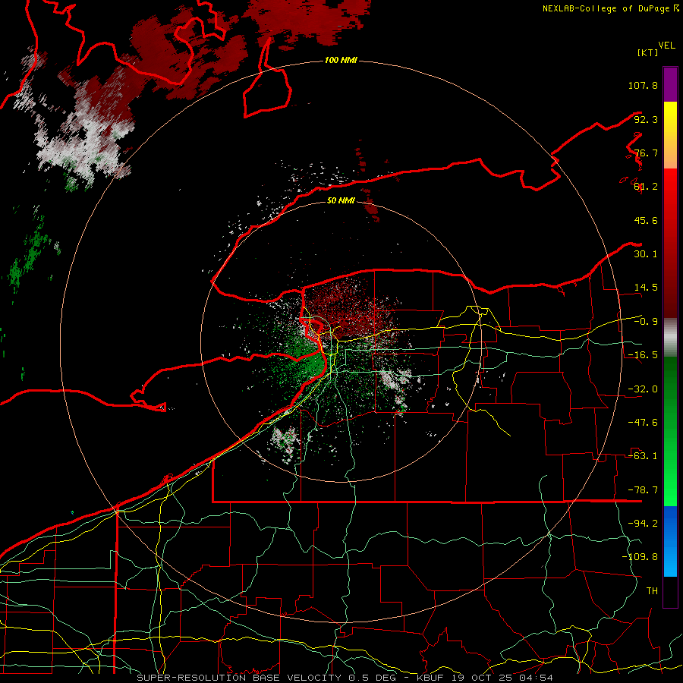Click the 92.3 legend value

(x=646, y=119)
